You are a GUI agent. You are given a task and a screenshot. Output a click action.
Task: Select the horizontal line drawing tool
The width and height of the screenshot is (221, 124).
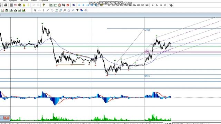[x=39, y=10]
